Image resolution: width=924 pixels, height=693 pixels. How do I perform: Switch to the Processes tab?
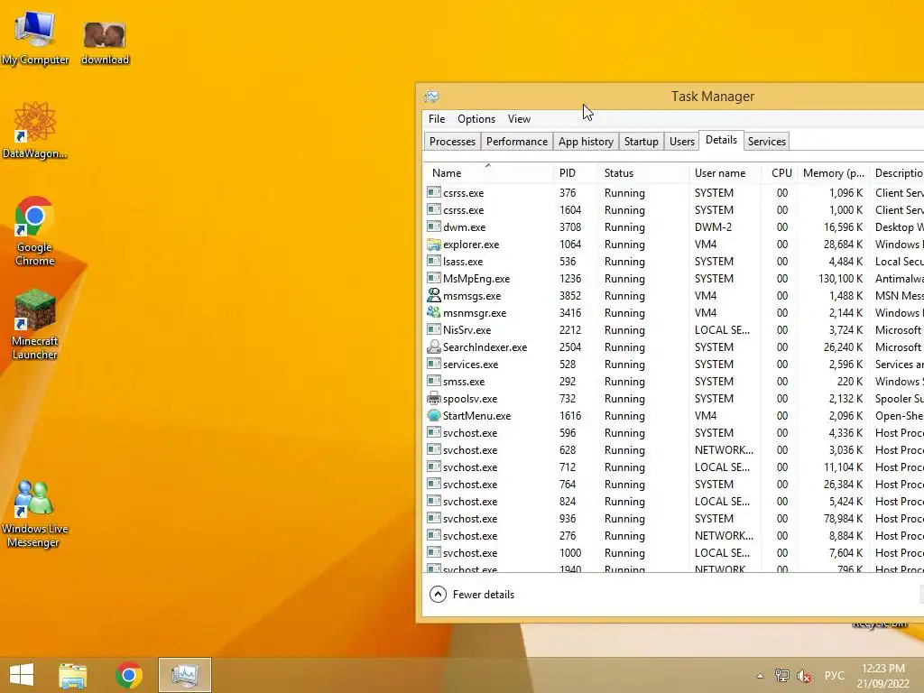(452, 142)
